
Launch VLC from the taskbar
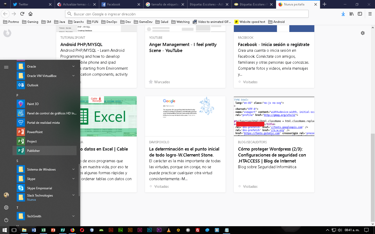coord(169,230)
